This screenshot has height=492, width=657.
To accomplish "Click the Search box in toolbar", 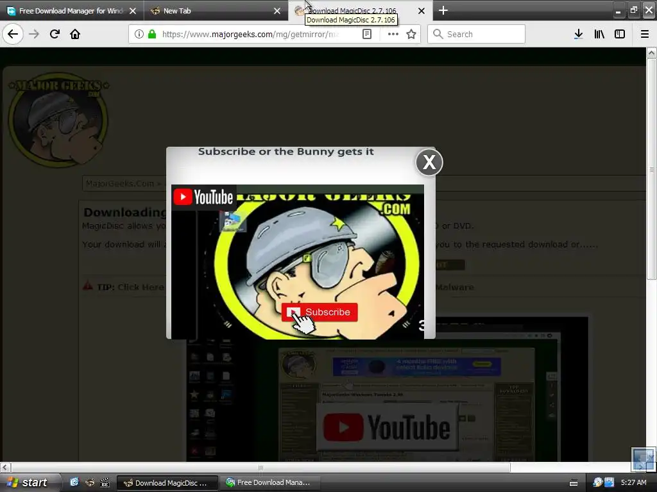I will (x=477, y=34).
